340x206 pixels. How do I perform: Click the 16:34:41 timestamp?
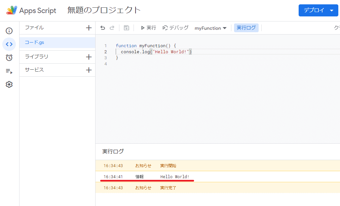pyautogui.click(x=113, y=177)
